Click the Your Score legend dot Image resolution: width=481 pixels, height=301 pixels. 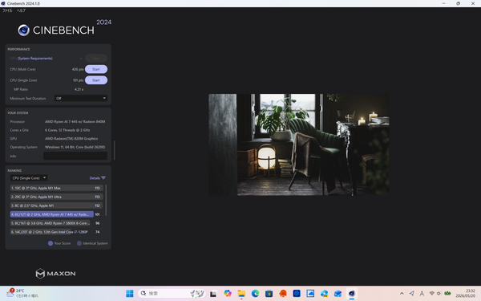coord(51,243)
